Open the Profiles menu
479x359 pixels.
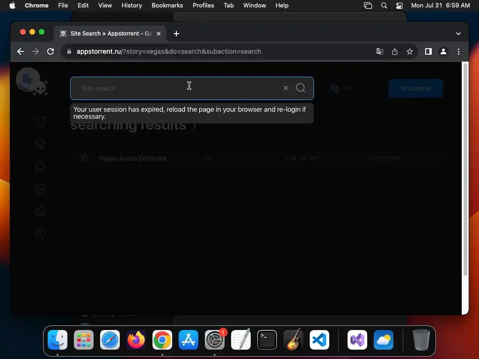[203, 5]
